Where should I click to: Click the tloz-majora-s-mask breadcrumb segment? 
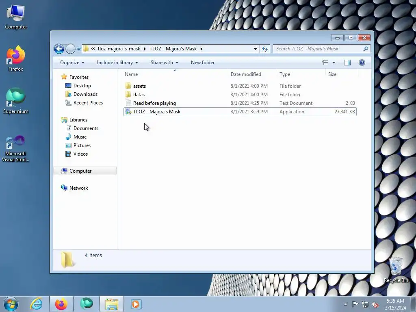pos(119,49)
